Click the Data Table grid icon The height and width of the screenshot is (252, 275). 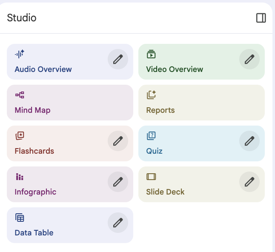[20, 218]
